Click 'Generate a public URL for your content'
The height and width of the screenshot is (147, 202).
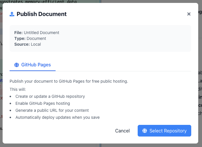pyautogui.click(x=52, y=110)
